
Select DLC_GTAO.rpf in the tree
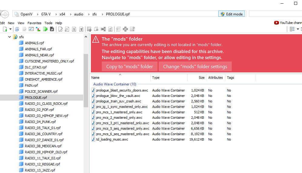coord(36,67)
